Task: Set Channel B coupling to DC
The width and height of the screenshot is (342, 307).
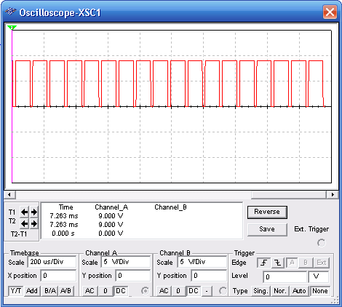Action: click(x=194, y=291)
